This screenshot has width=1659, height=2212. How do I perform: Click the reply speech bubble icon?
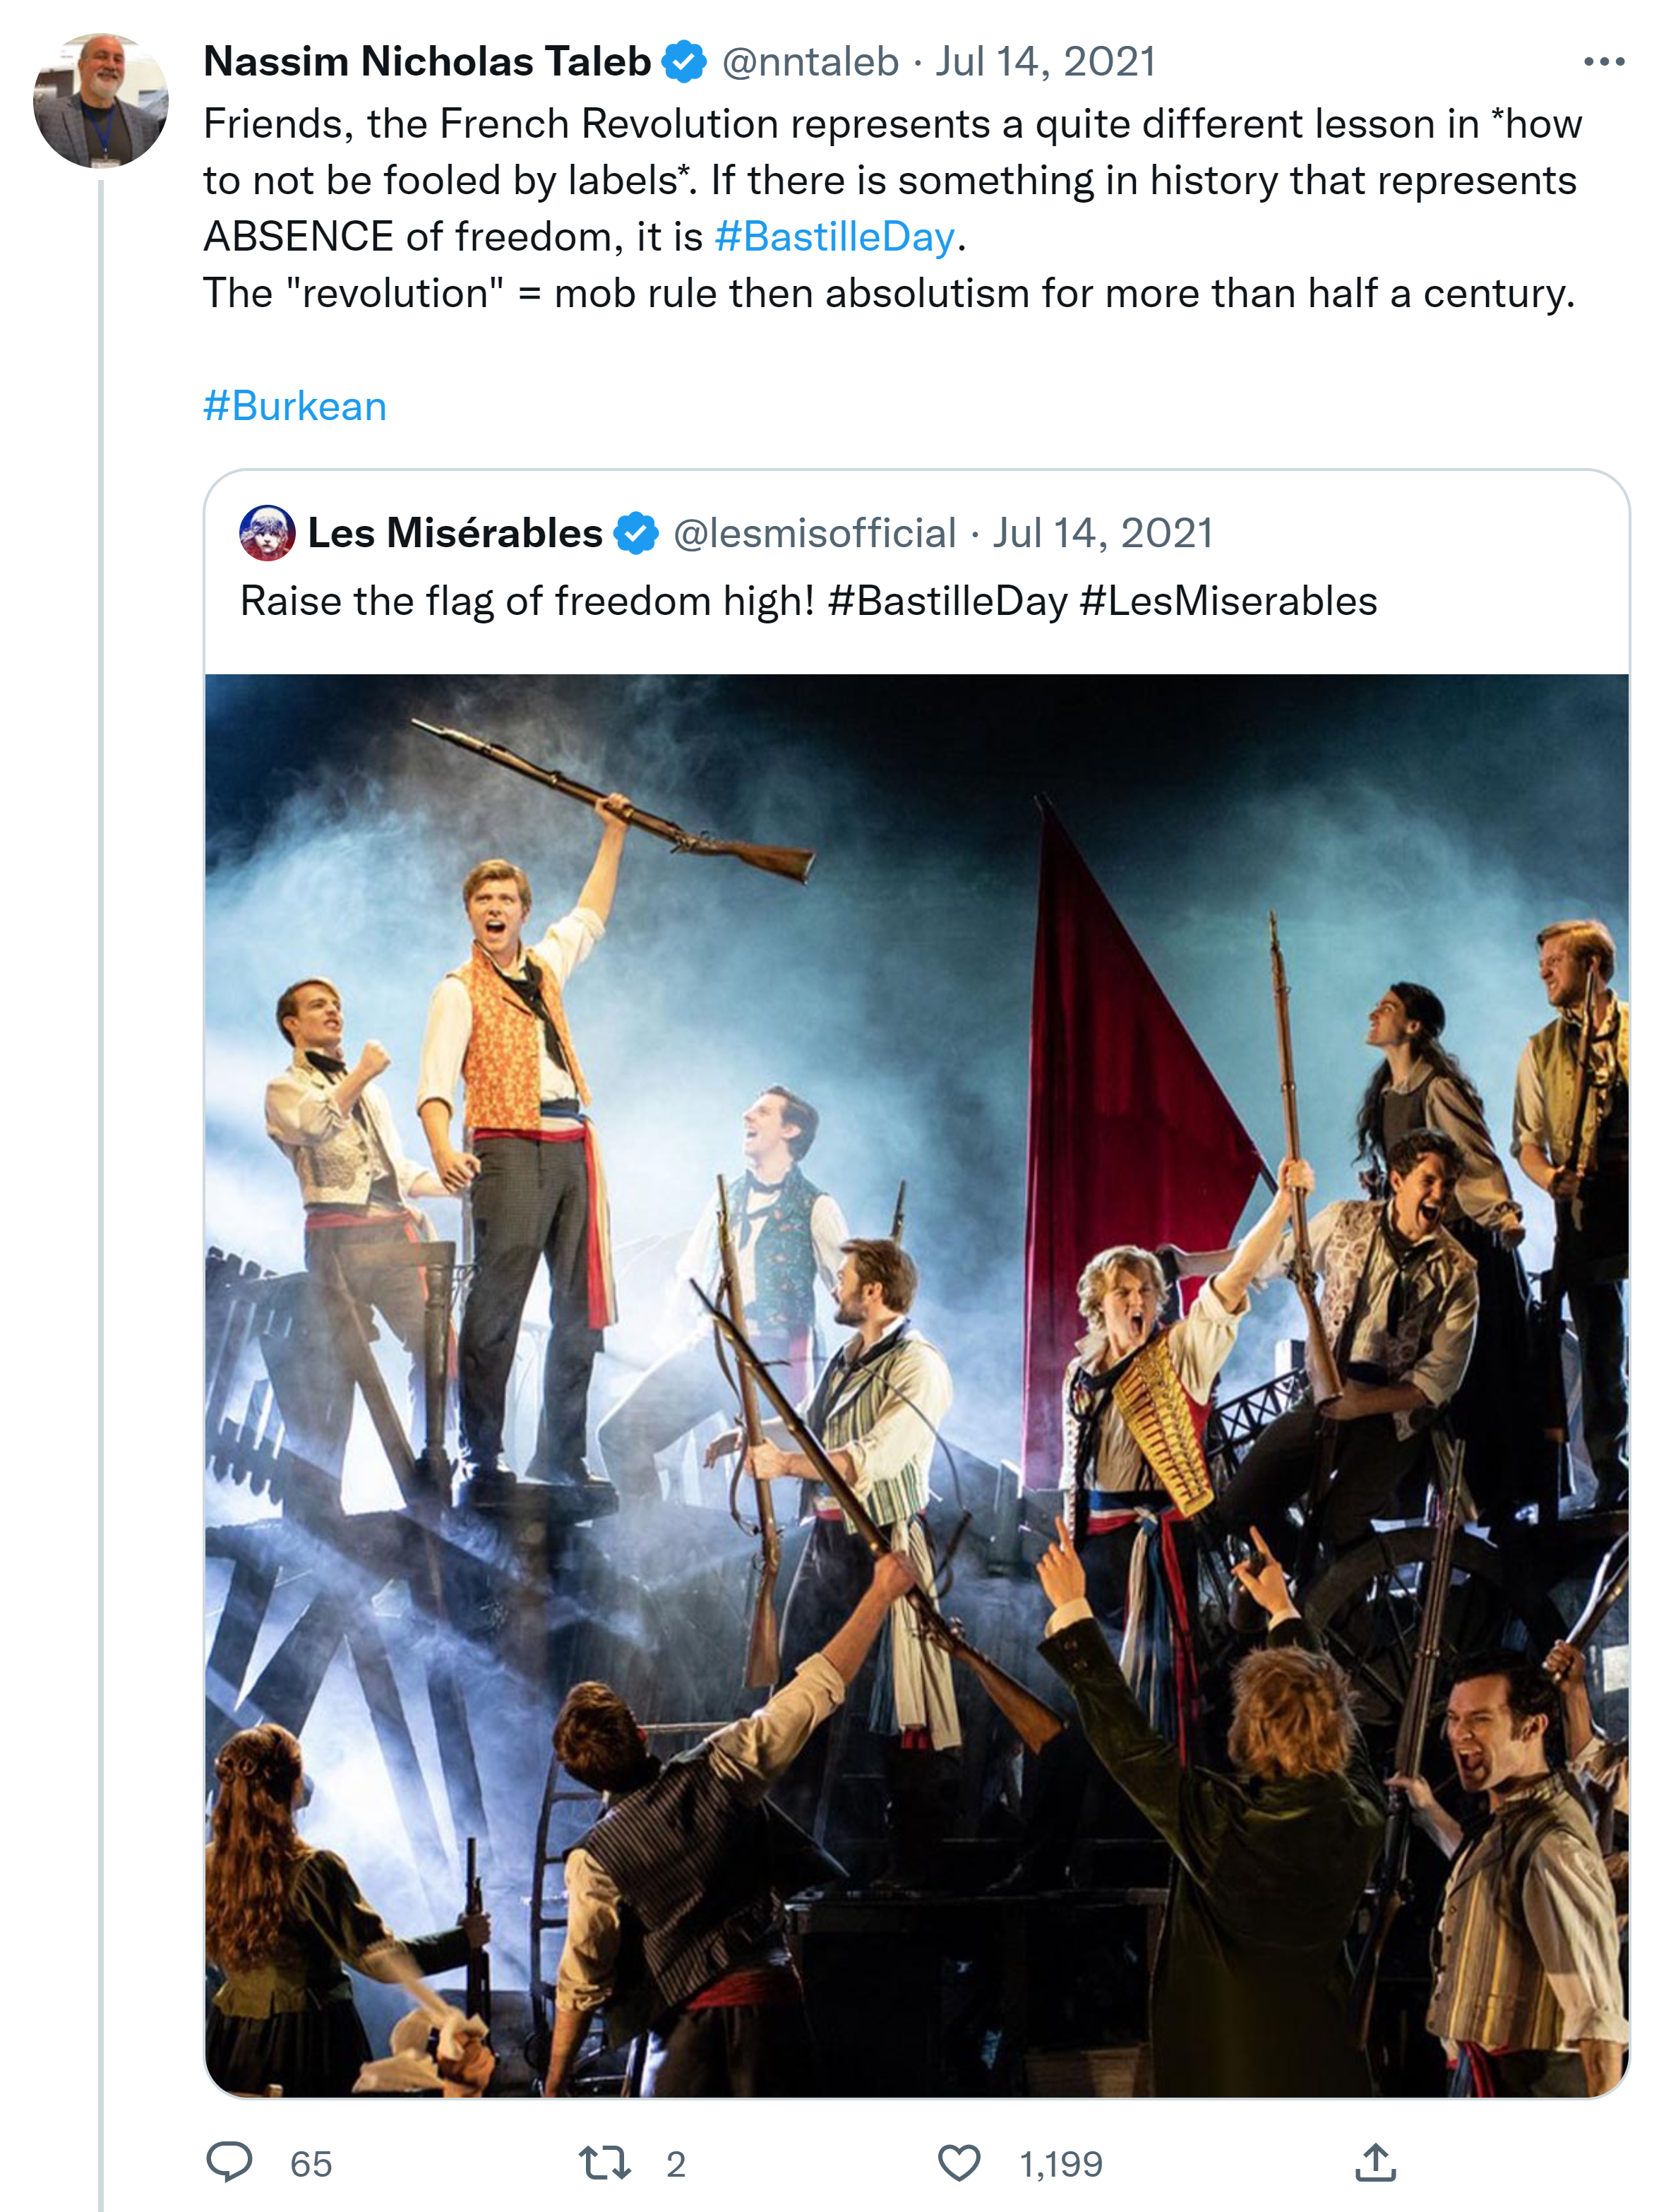coord(229,2162)
